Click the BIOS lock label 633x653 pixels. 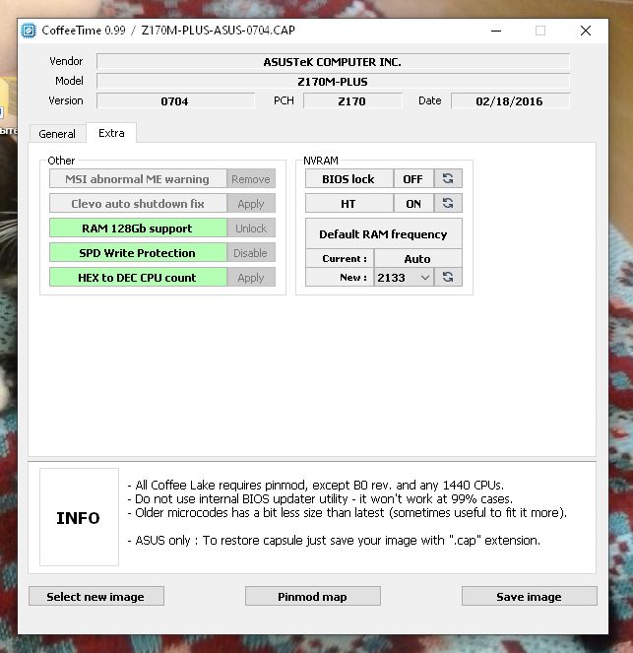[x=348, y=178]
